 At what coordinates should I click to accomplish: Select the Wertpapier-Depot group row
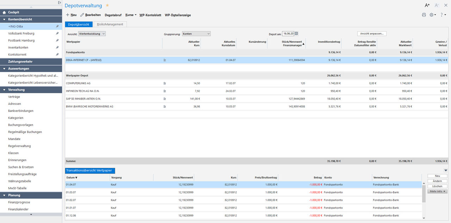point(257,76)
